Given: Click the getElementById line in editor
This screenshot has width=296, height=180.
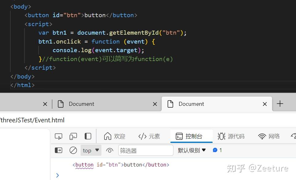Looking at the screenshot, I should click(x=112, y=33).
